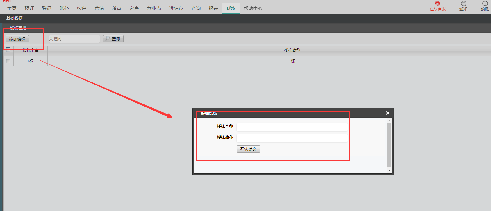Image resolution: width=491 pixels, height=211 pixels.
Task: Open the 帮助中心 menu
Action: pyautogui.click(x=253, y=9)
